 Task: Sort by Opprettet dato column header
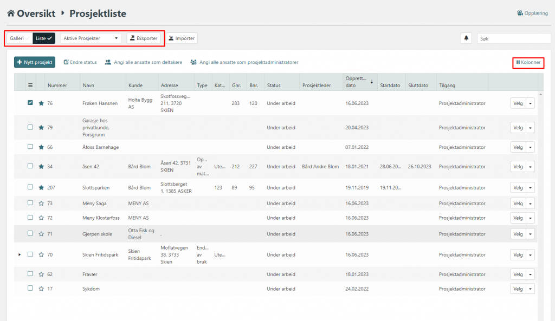(x=357, y=82)
